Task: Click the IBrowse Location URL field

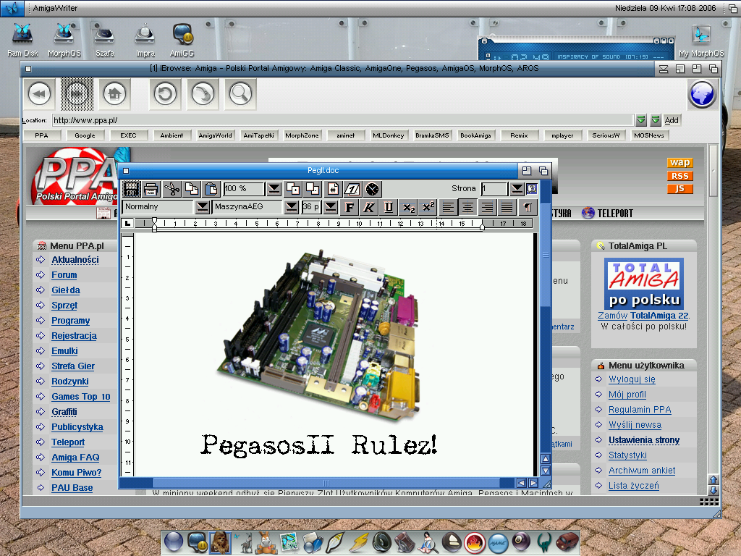Action: [342, 120]
